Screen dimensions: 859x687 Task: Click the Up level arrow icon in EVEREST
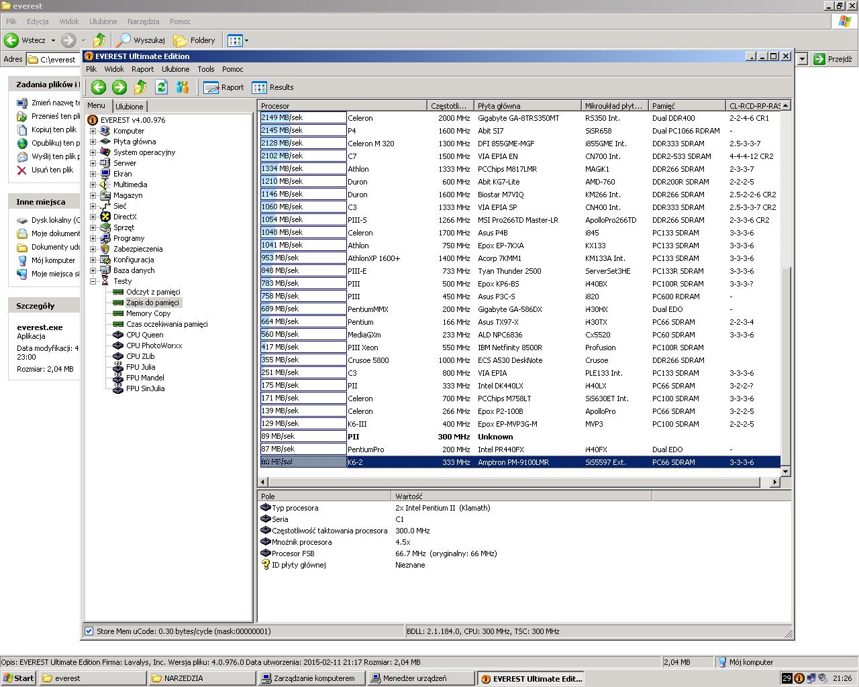click(140, 87)
